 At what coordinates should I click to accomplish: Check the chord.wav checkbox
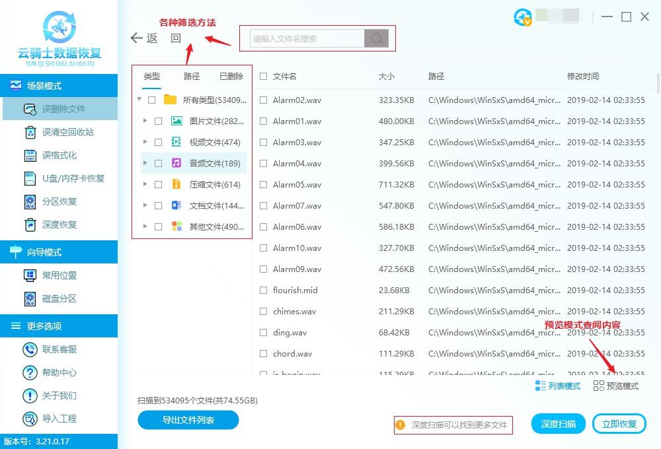click(264, 354)
